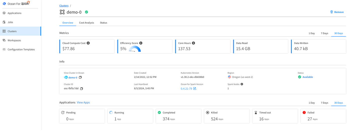Click the Available status link

[308, 77]
